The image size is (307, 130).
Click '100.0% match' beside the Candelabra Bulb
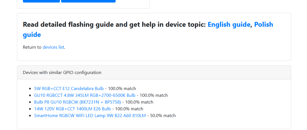click(x=122, y=88)
